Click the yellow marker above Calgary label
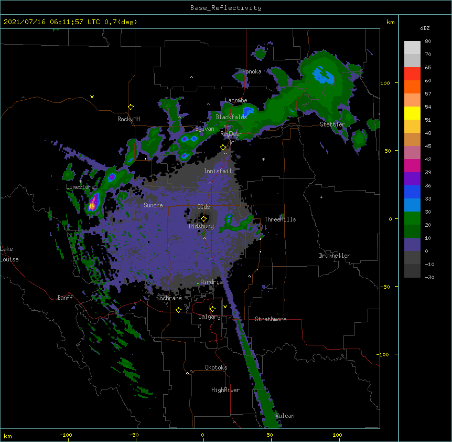452x442 pixels. pyautogui.click(x=212, y=309)
